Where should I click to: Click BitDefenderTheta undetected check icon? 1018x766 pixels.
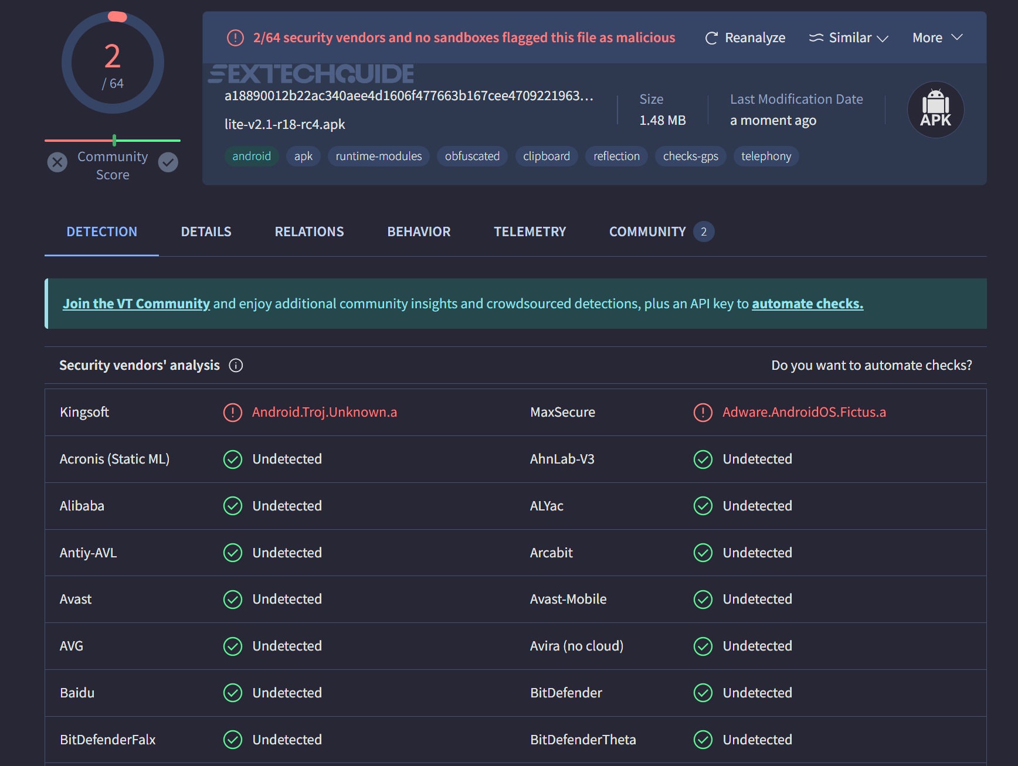coord(703,740)
